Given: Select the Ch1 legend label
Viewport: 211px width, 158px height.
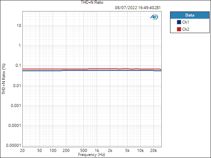Looking at the screenshot, I should click(x=186, y=22).
